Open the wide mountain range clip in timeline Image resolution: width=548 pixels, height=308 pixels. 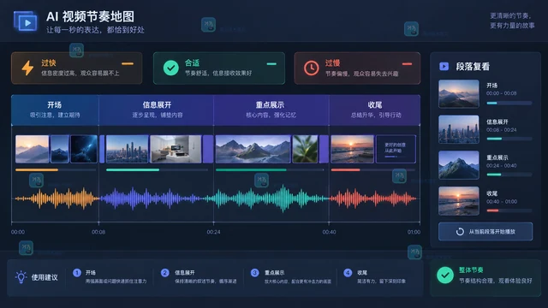[253, 149]
